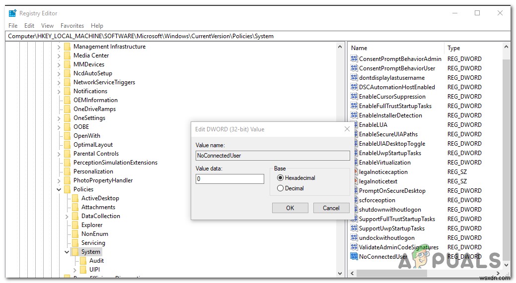Click the Value name field
Image resolution: width=516 pixels, height=283 pixels.
click(273, 156)
